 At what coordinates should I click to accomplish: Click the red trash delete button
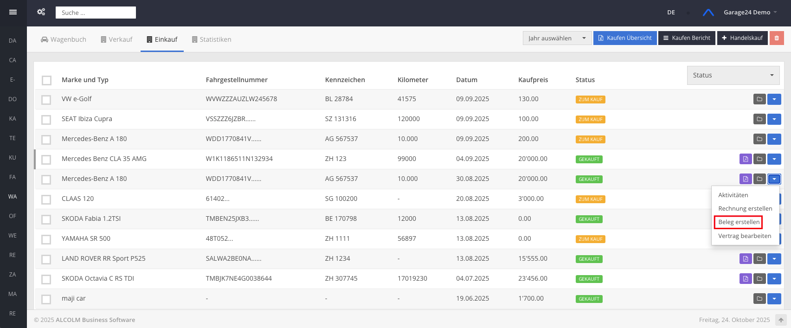[777, 38]
